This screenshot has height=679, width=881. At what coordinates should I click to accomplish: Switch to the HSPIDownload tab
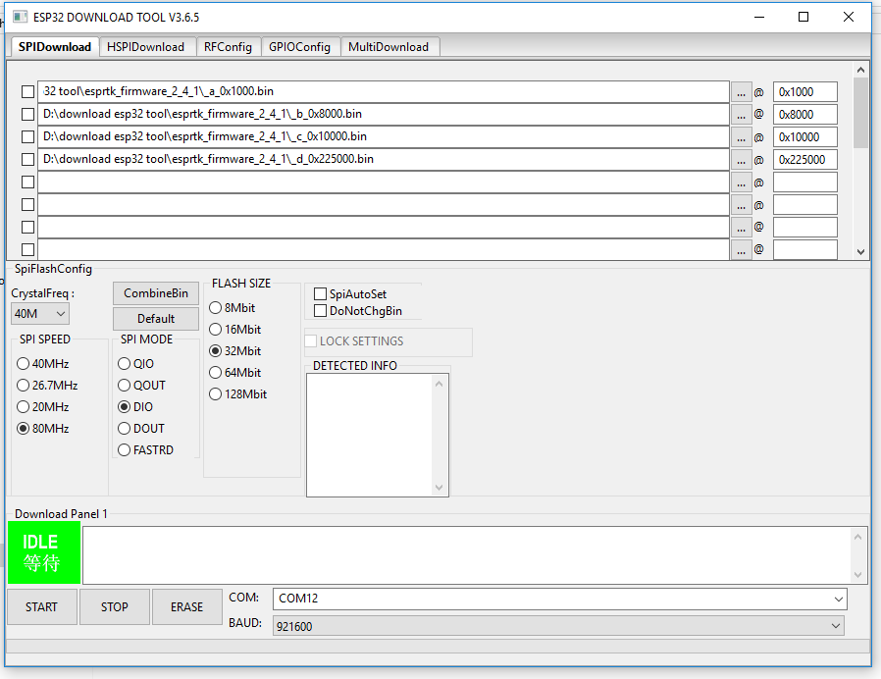[145, 47]
